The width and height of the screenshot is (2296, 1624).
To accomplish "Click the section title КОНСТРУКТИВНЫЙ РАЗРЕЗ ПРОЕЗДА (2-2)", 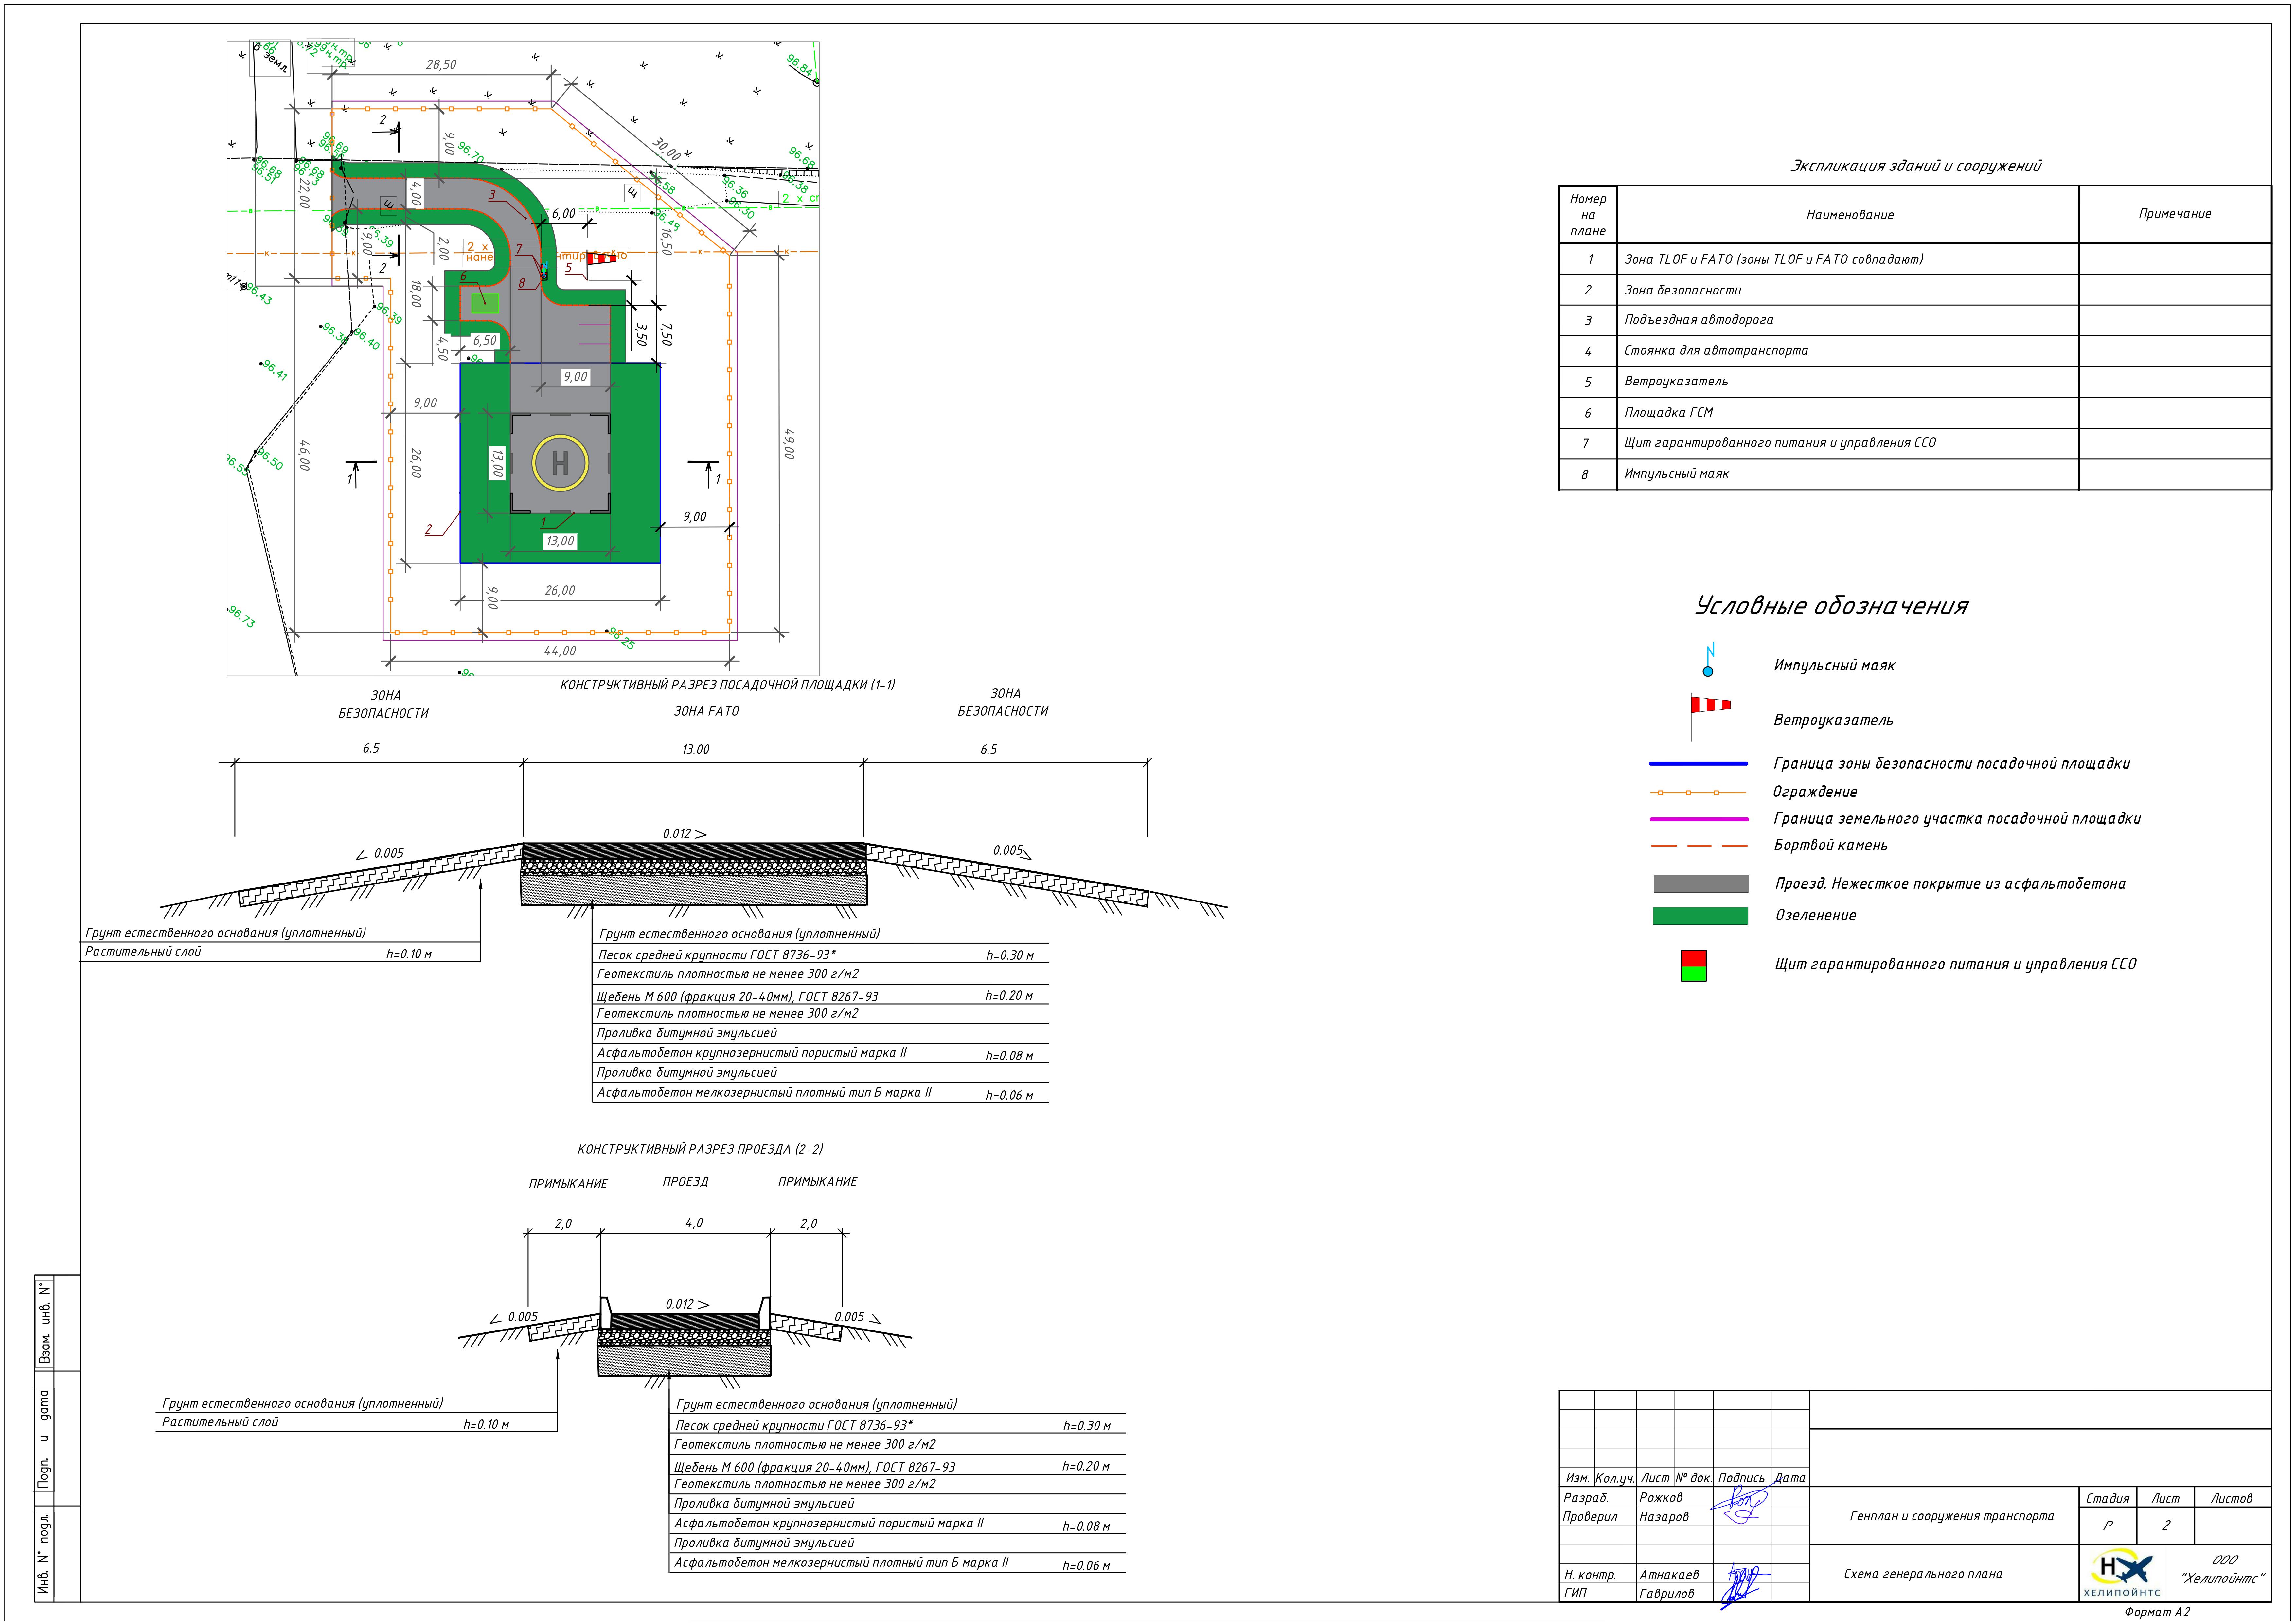I will coord(700,1150).
